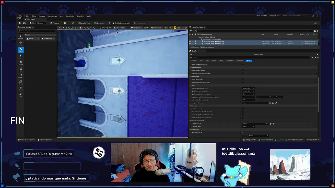
Task: Open the Compilación menu
Action: click(x=70, y=16)
